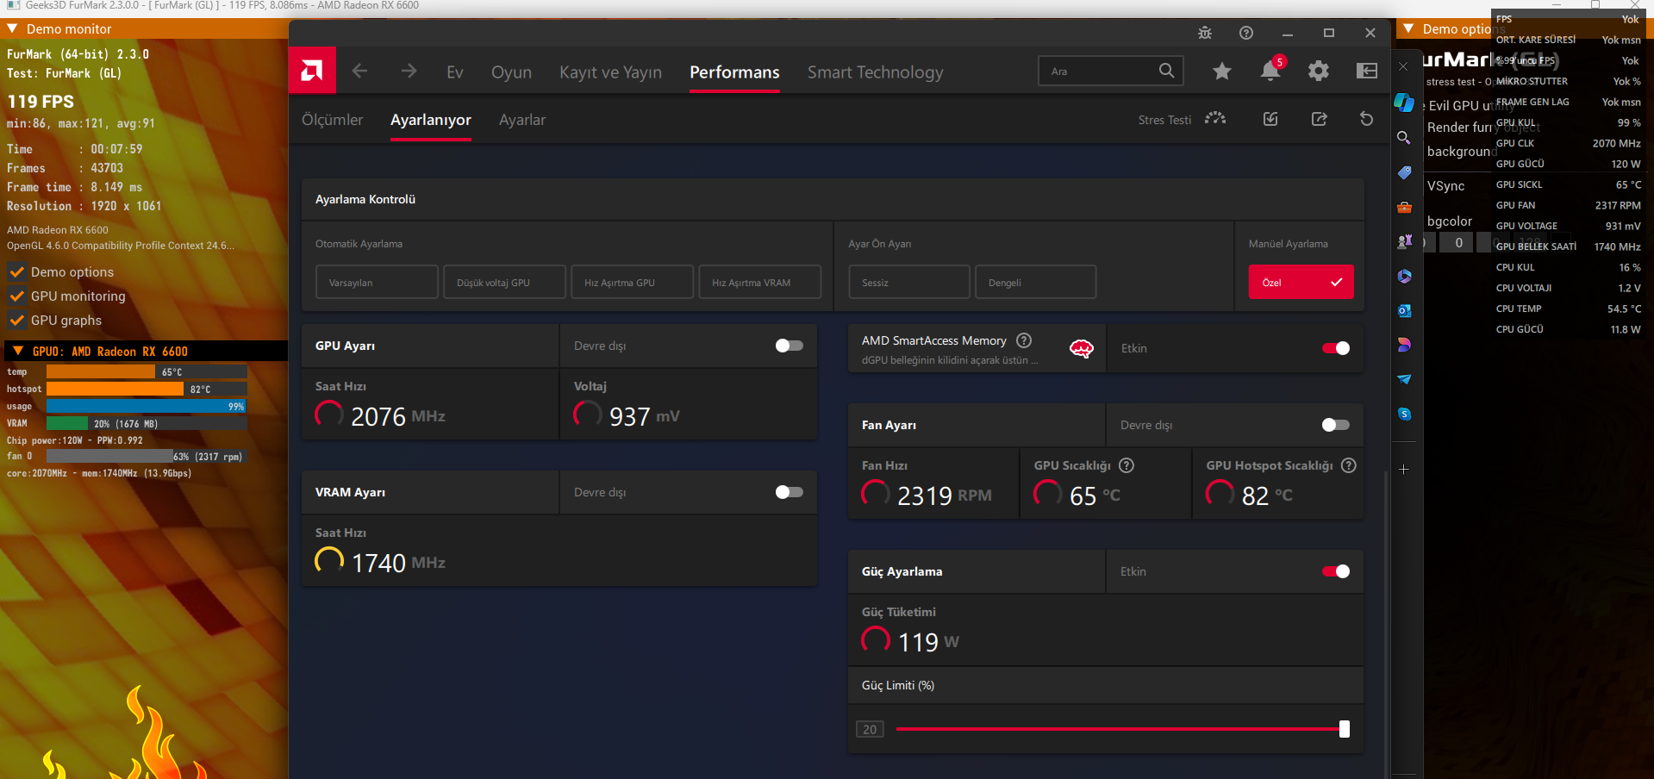Select Özel manual tuning button
Screen dimensions: 1654x779
click(x=1301, y=282)
